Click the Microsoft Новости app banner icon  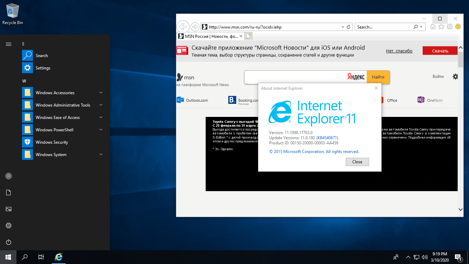coord(182,51)
